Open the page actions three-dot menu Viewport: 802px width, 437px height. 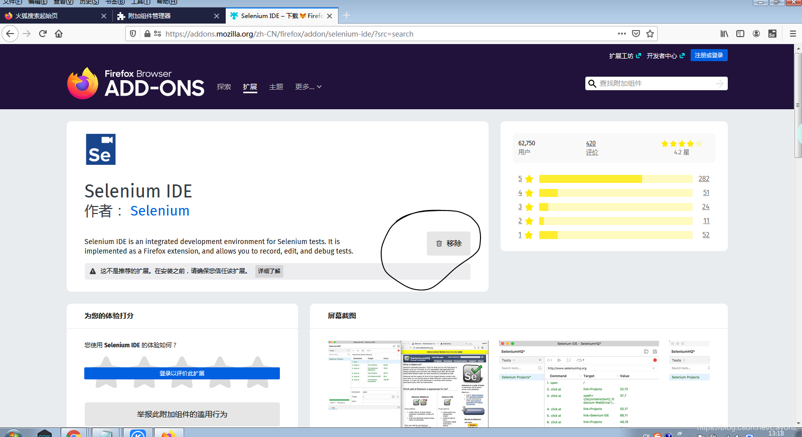622,34
